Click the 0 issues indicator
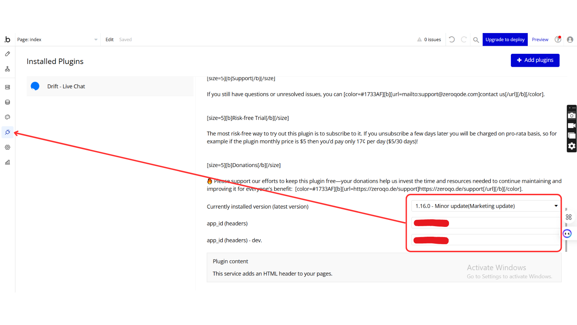The image size is (577, 325). click(429, 39)
